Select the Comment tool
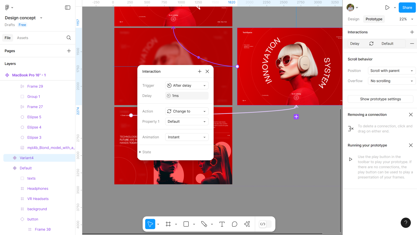The height and width of the screenshot is (235, 417). pos(235,224)
